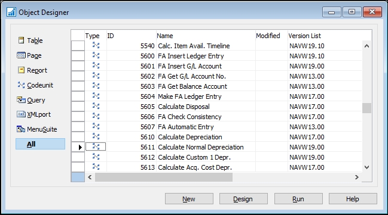Click the New button
This screenshot has width=388, height=215.
pos(189,199)
